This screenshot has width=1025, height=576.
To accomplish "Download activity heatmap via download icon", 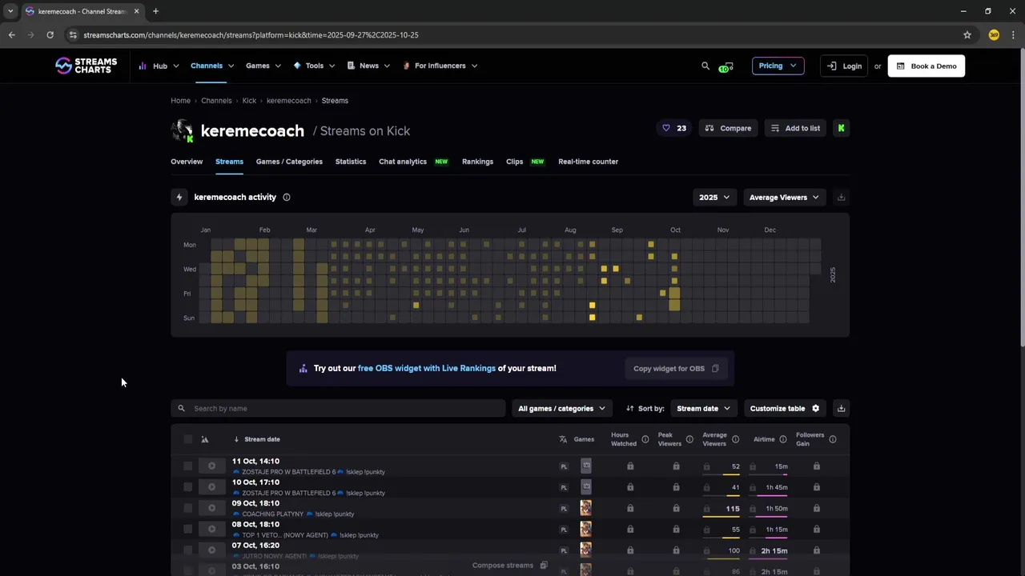I will (x=841, y=197).
